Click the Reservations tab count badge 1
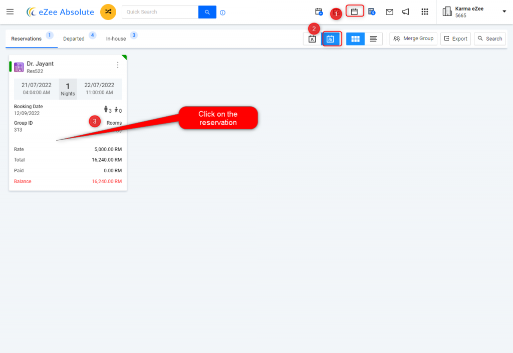 [50, 35]
